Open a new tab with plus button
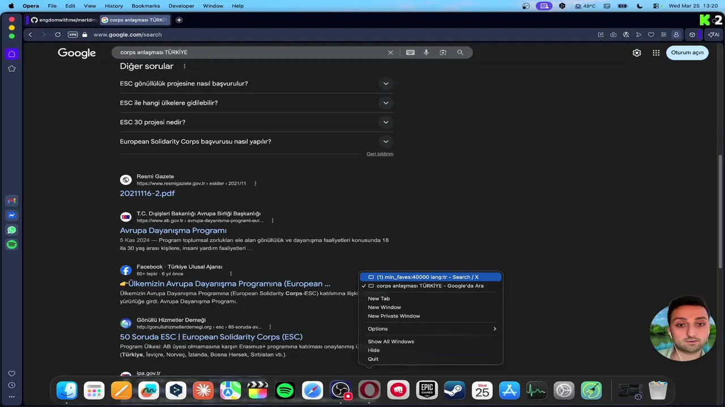Image resolution: width=725 pixels, height=407 pixels. 179,20
